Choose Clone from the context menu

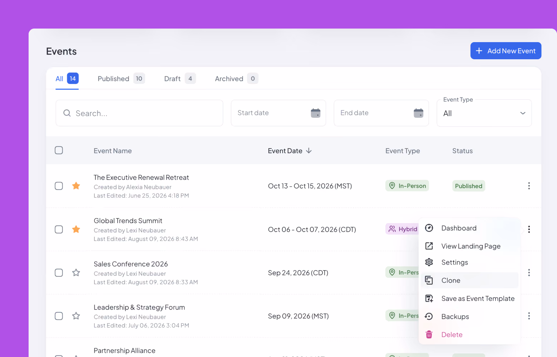click(470, 280)
